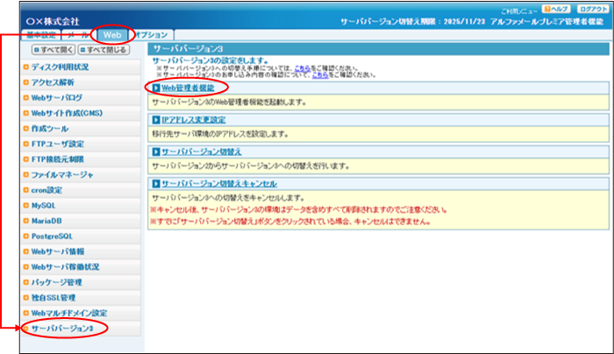The image size is (614, 354).
Task: Click the arrow icon beside Web管理者機能
Action: 156,88
